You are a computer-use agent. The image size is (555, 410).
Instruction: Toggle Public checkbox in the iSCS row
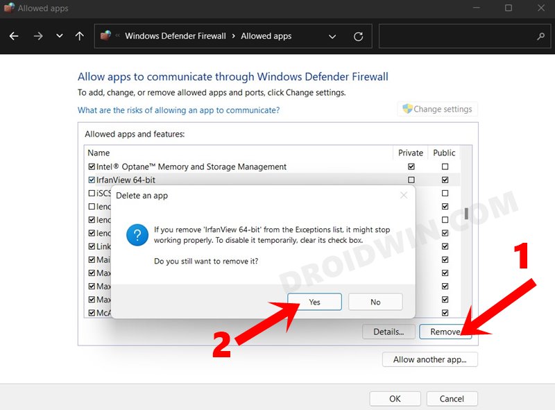pos(445,194)
